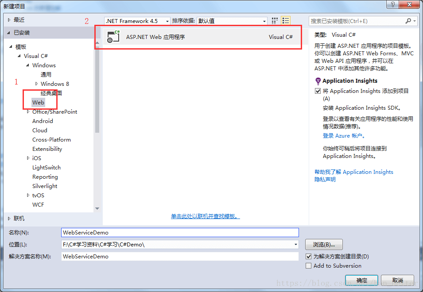Select the LightSwitch template category
This screenshot has height=292, width=423.
(x=47, y=168)
